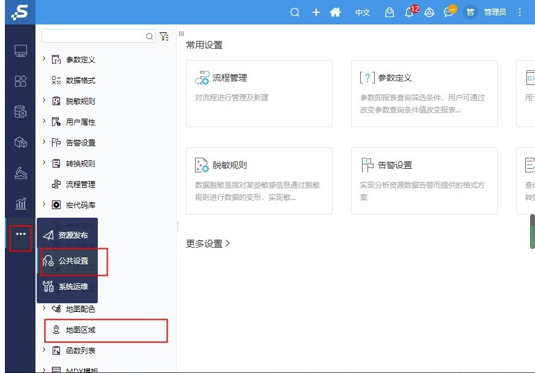
Task: Select 公共设置 in the popup menu
Action: click(67, 261)
